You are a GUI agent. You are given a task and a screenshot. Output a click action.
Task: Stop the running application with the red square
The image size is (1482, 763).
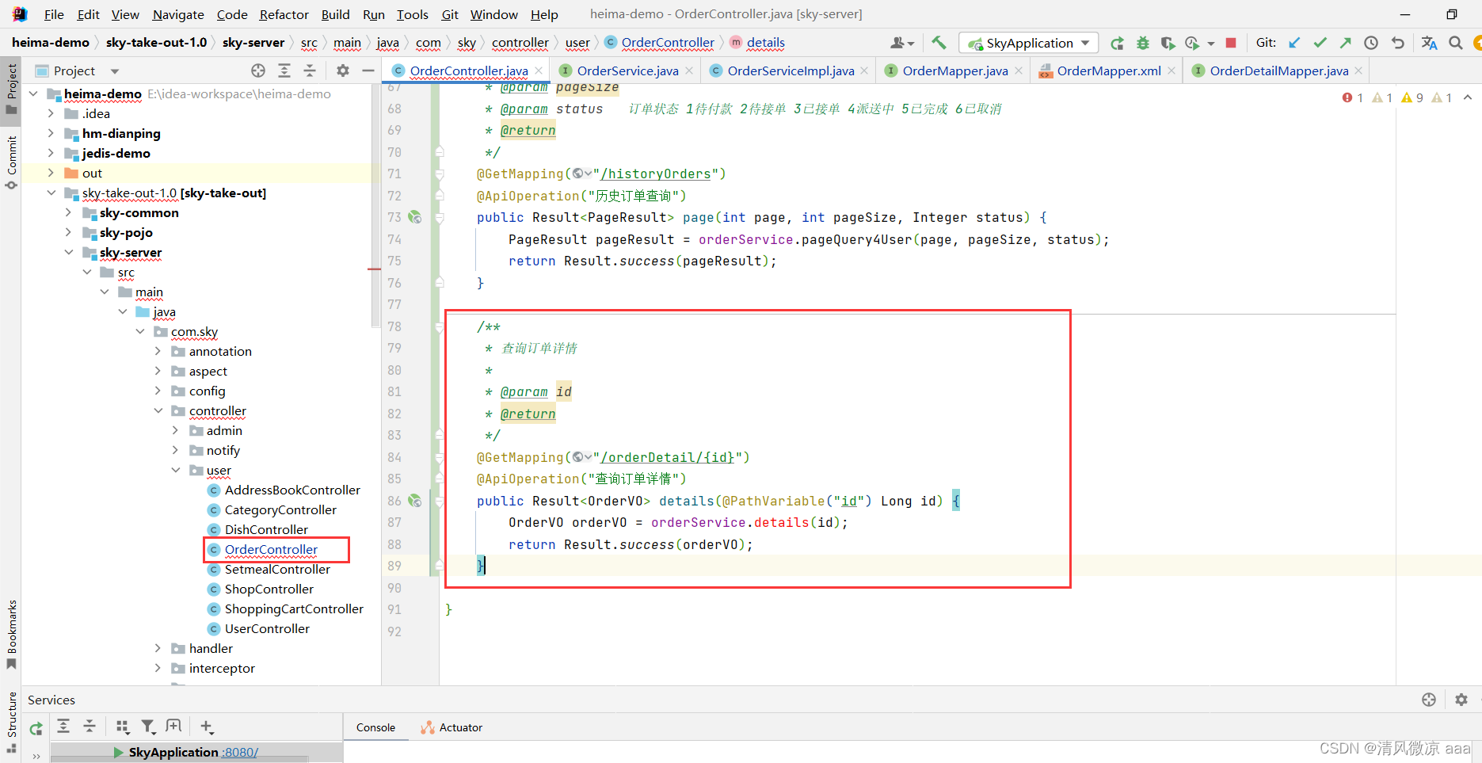[1231, 43]
